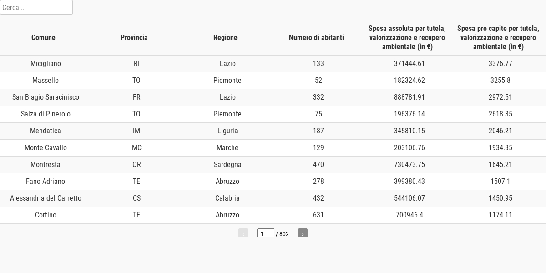The height and width of the screenshot is (273, 546).
Task: Click Alessandria del Carretto cell
Action: [45, 198]
